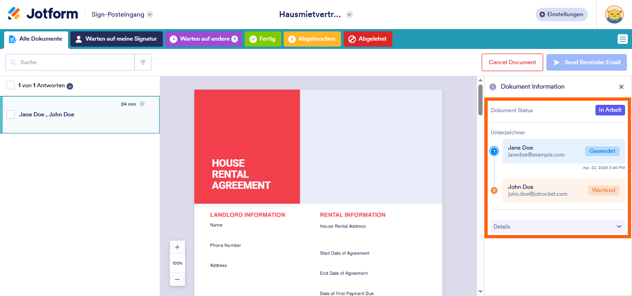The image size is (632, 296).
Task: Zoom in with the plus button
Action: [177, 248]
